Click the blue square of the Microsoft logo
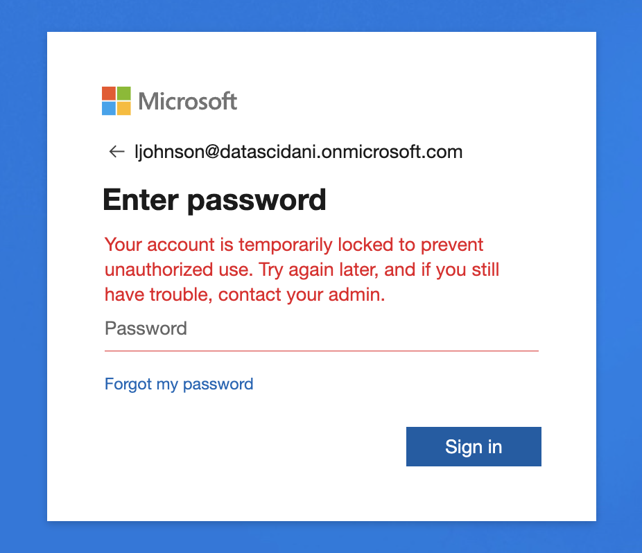Screen dimensions: 642x553 (109, 109)
